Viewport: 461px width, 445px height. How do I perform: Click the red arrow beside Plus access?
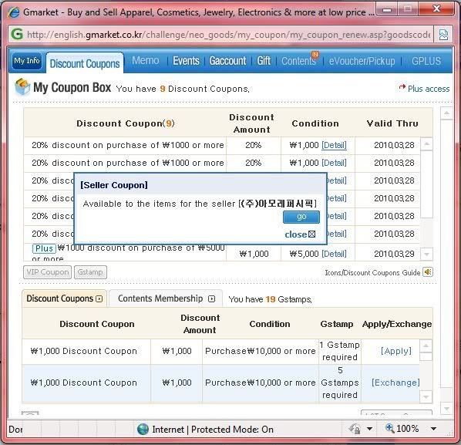click(x=402, y=87)
